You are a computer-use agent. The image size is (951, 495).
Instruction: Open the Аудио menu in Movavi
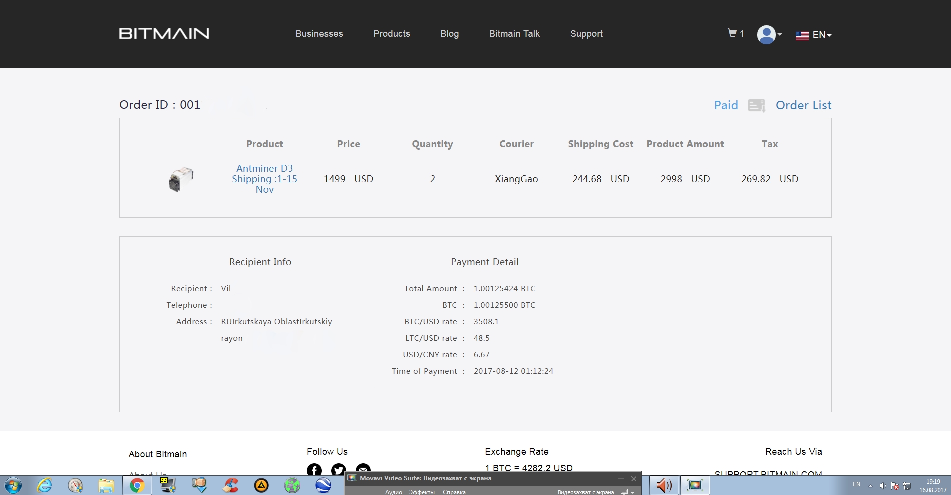click(x=394, y=492)
